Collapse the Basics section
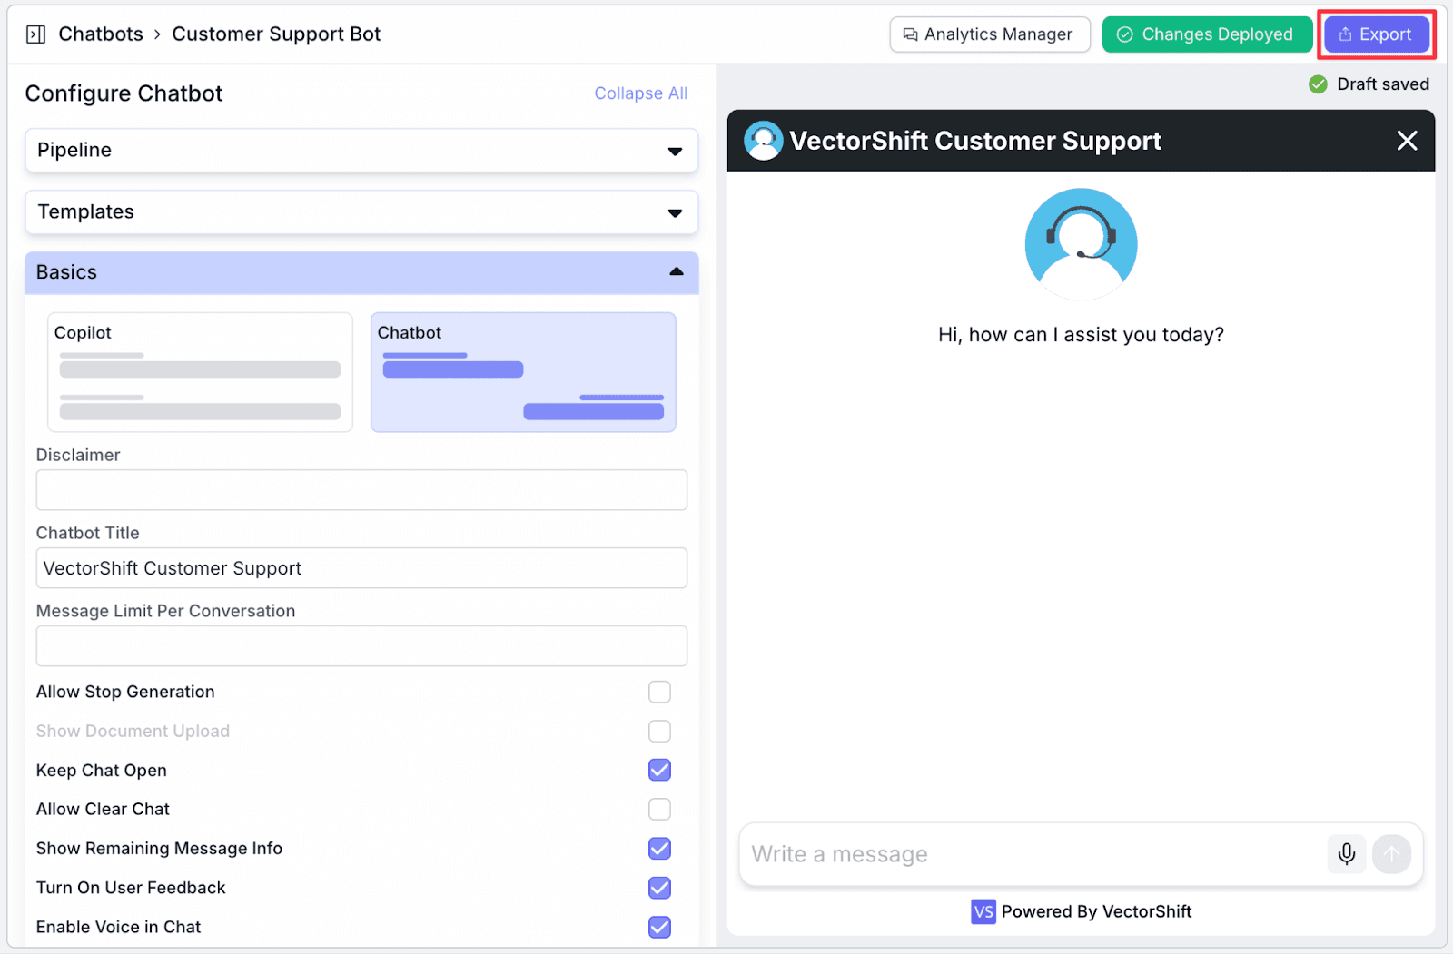This screenshot has height=954, width=1453. click(361, 272)
